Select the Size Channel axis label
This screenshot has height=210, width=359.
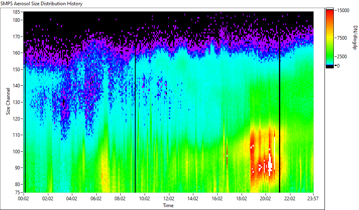[8, 101]
